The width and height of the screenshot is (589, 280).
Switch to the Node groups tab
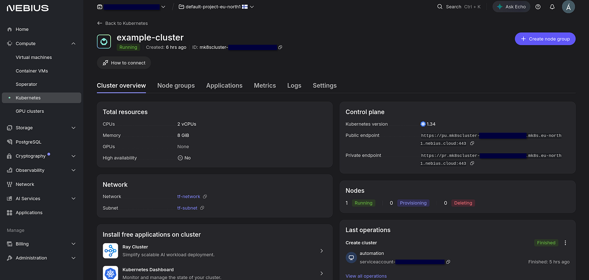point(176,85)
